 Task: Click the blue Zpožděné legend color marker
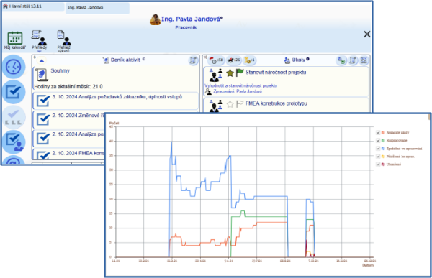pos(383,149)
